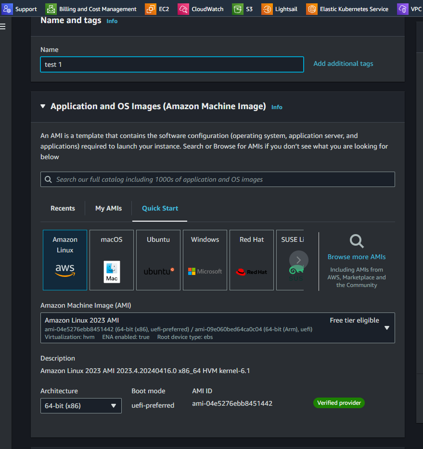Open the S3 service icon
The width and height of the screenshot is (423, 449).
coord(238,9)
